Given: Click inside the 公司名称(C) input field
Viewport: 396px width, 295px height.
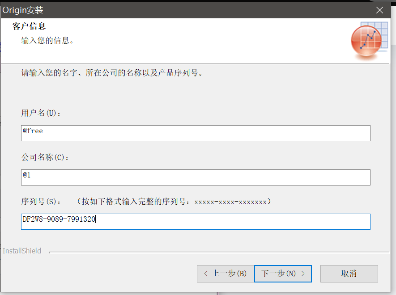Looking at the screenshot, I should tap(196, 177).
